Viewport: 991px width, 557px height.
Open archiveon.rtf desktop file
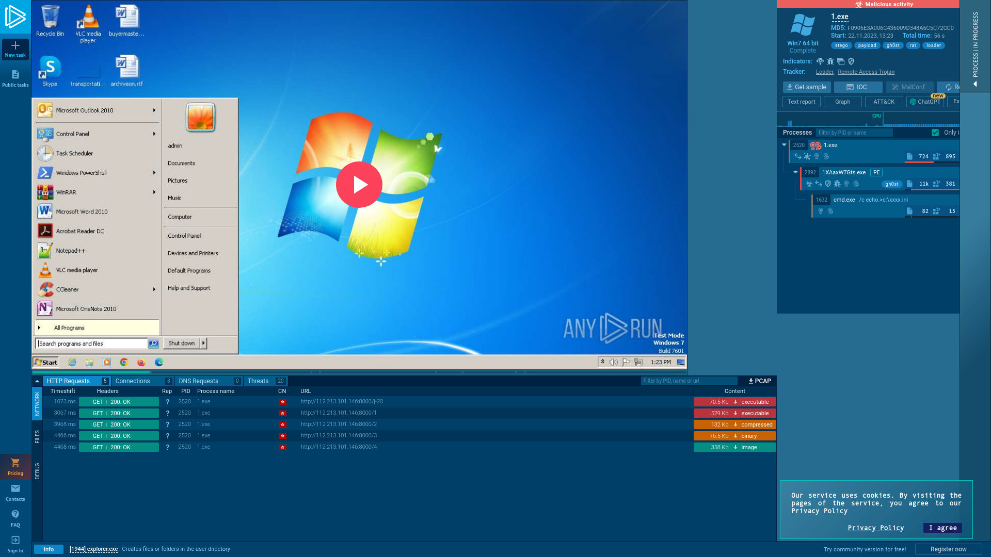click(126, 71)
